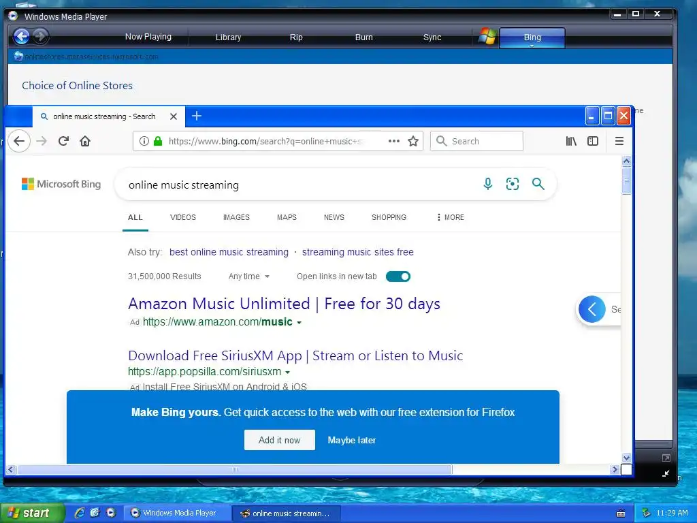Open the Firefox home page

click(x=85, y=141)
